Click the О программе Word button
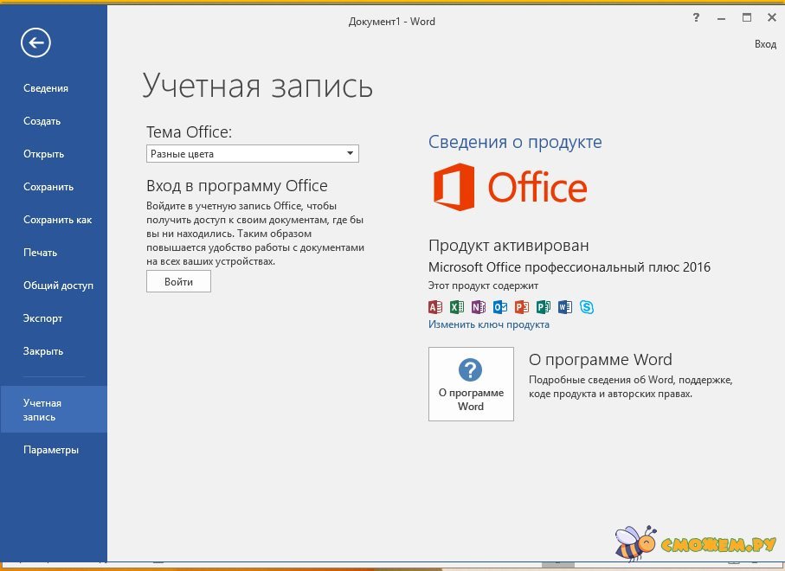Screen dimensions: 785x571 tap(471, 384)
